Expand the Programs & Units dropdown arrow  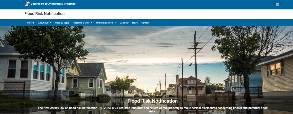[91, 23]
